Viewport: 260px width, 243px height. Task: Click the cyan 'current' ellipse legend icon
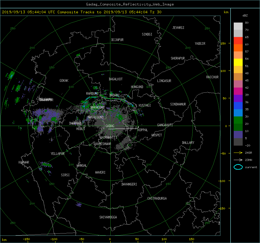point(238,167)
